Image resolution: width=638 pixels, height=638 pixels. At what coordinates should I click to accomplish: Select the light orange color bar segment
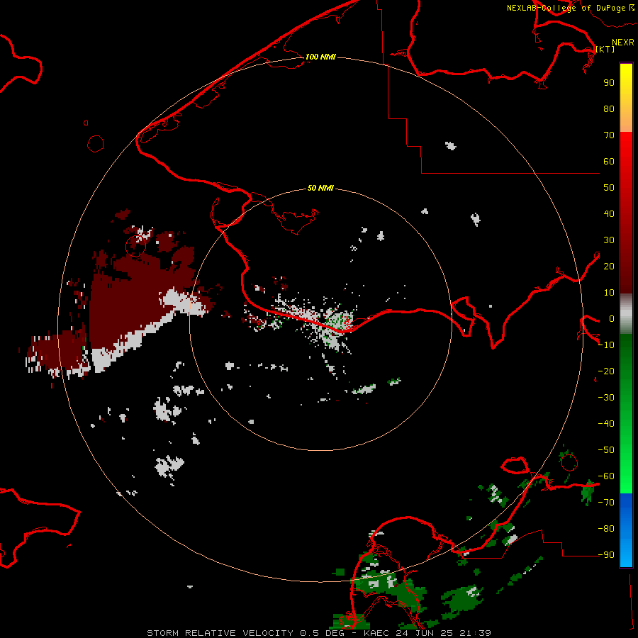[x=626, y=122]
